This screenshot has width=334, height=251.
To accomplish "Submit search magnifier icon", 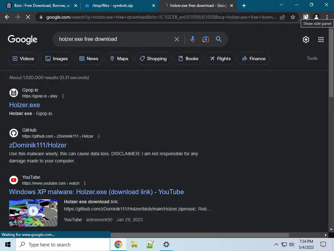I will tap(219, 39).
